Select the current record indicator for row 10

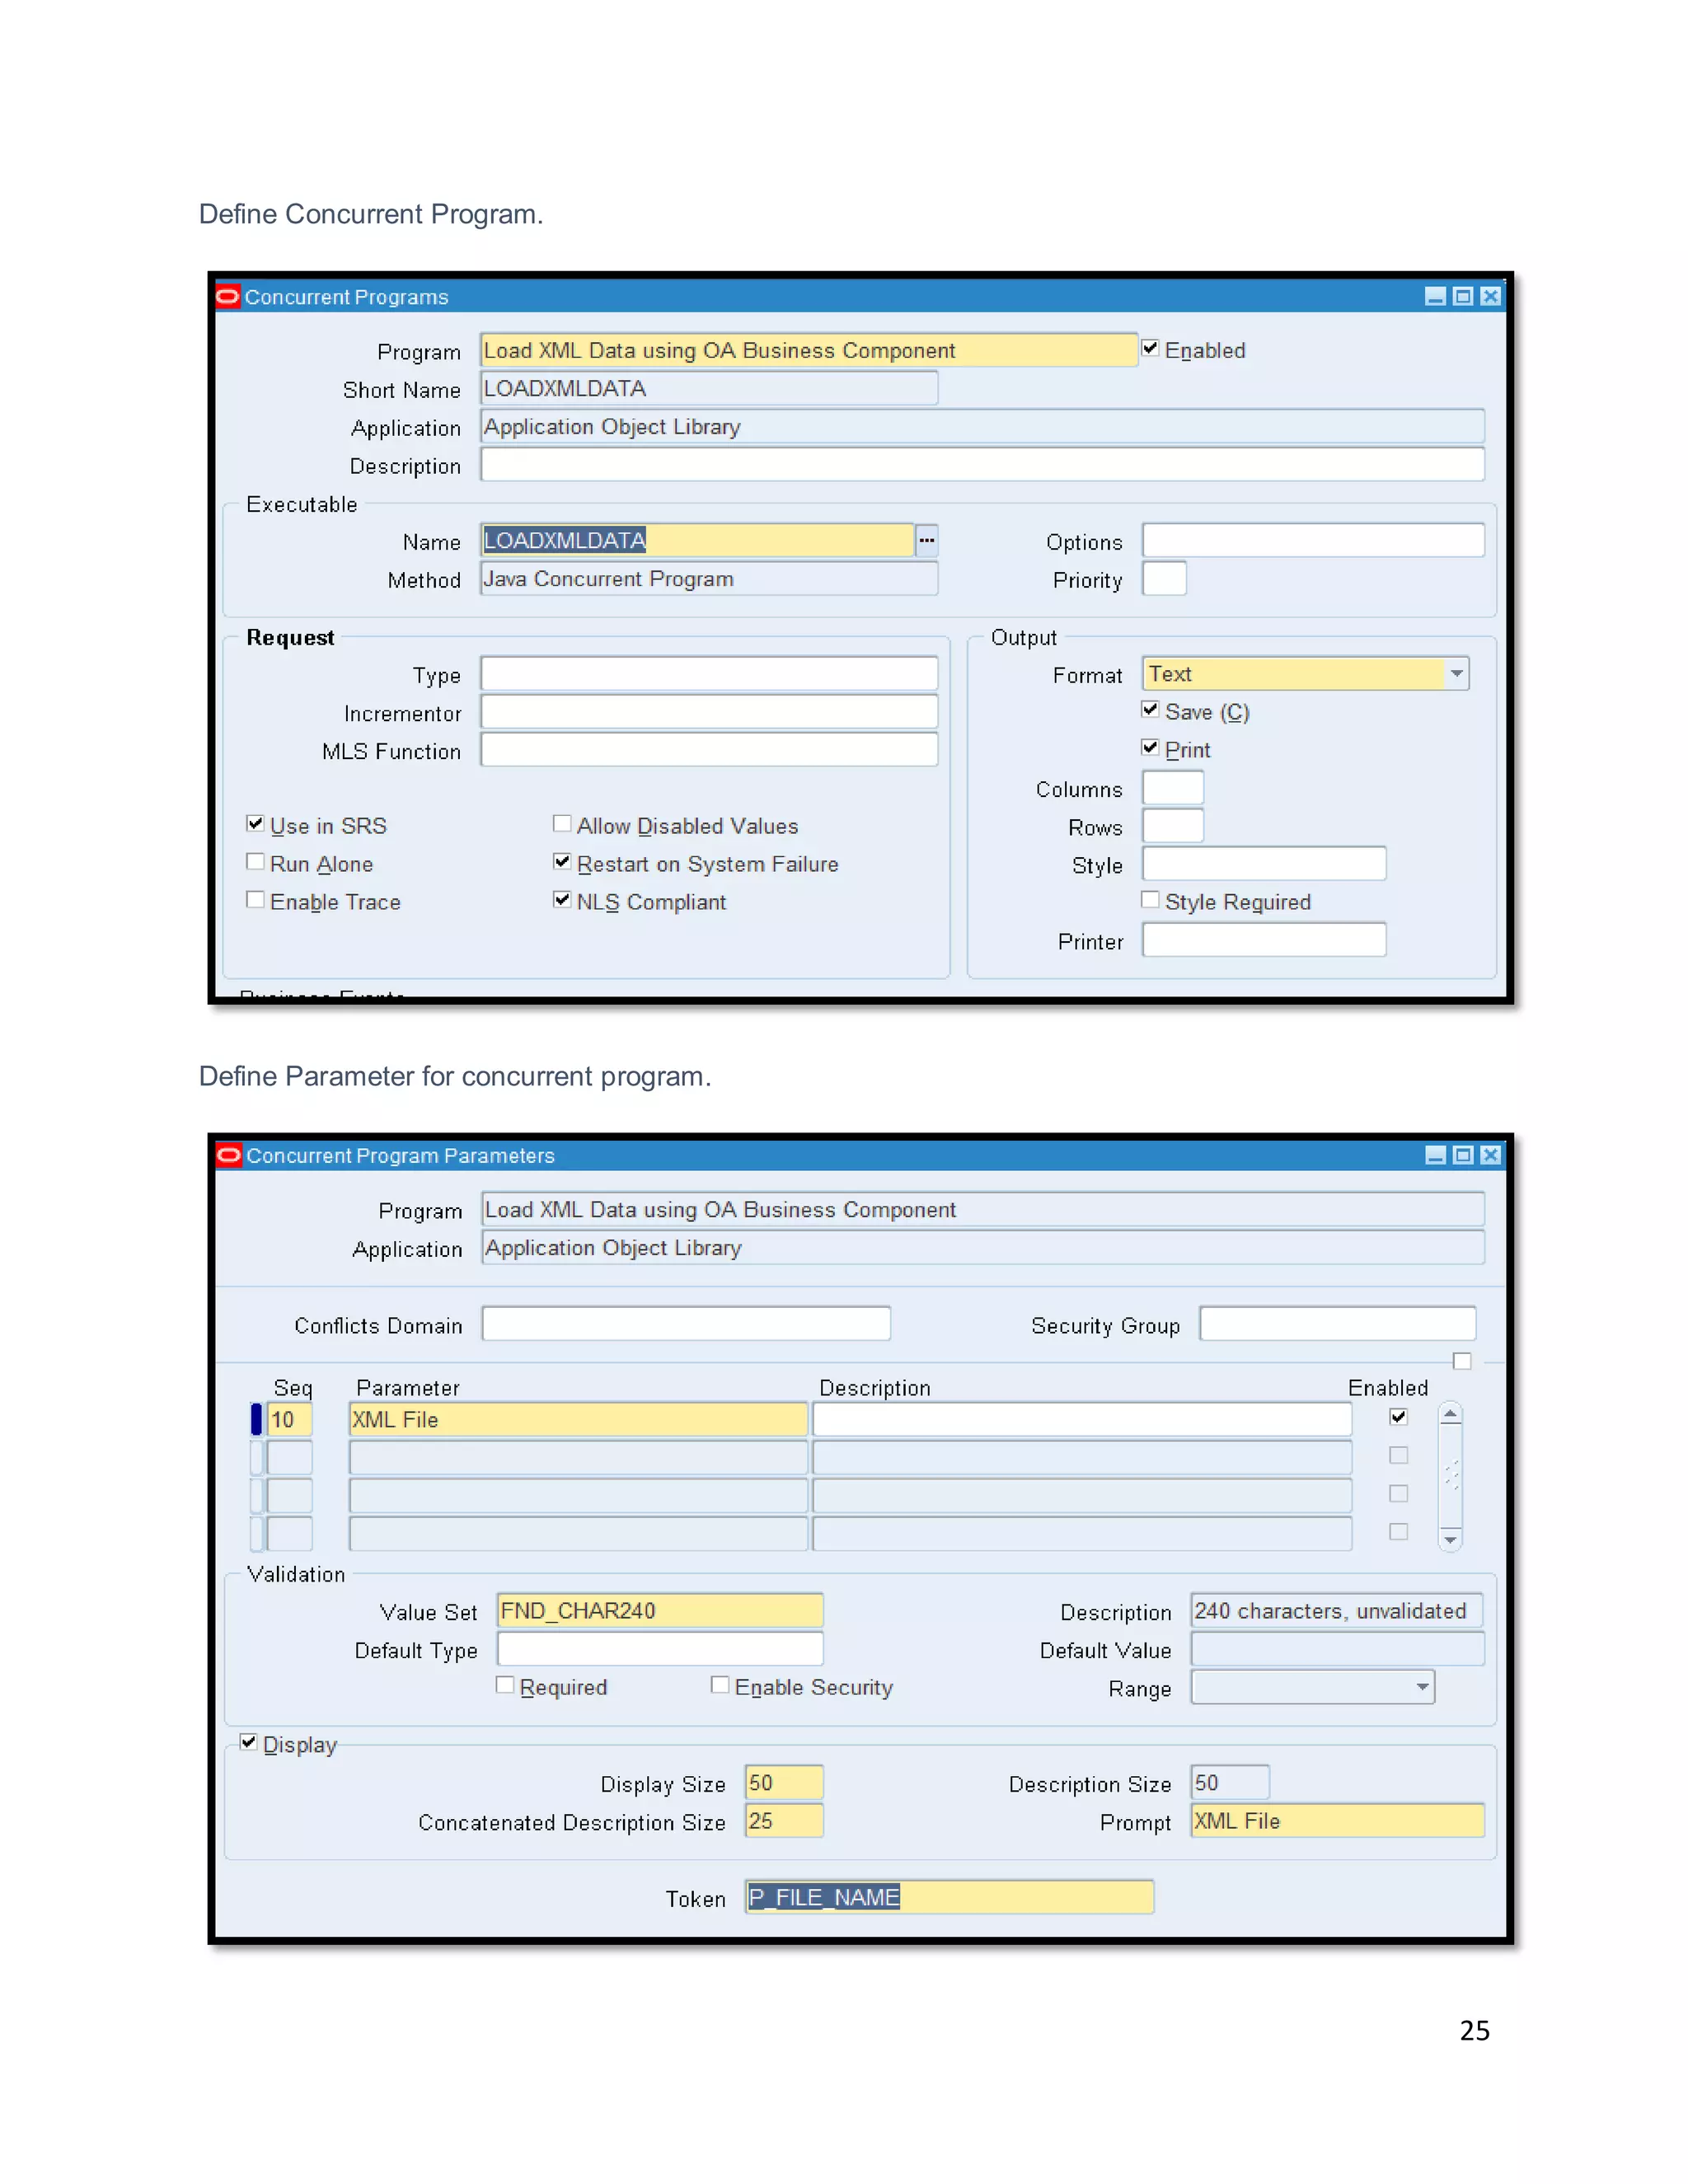(x=256, y=1419)
